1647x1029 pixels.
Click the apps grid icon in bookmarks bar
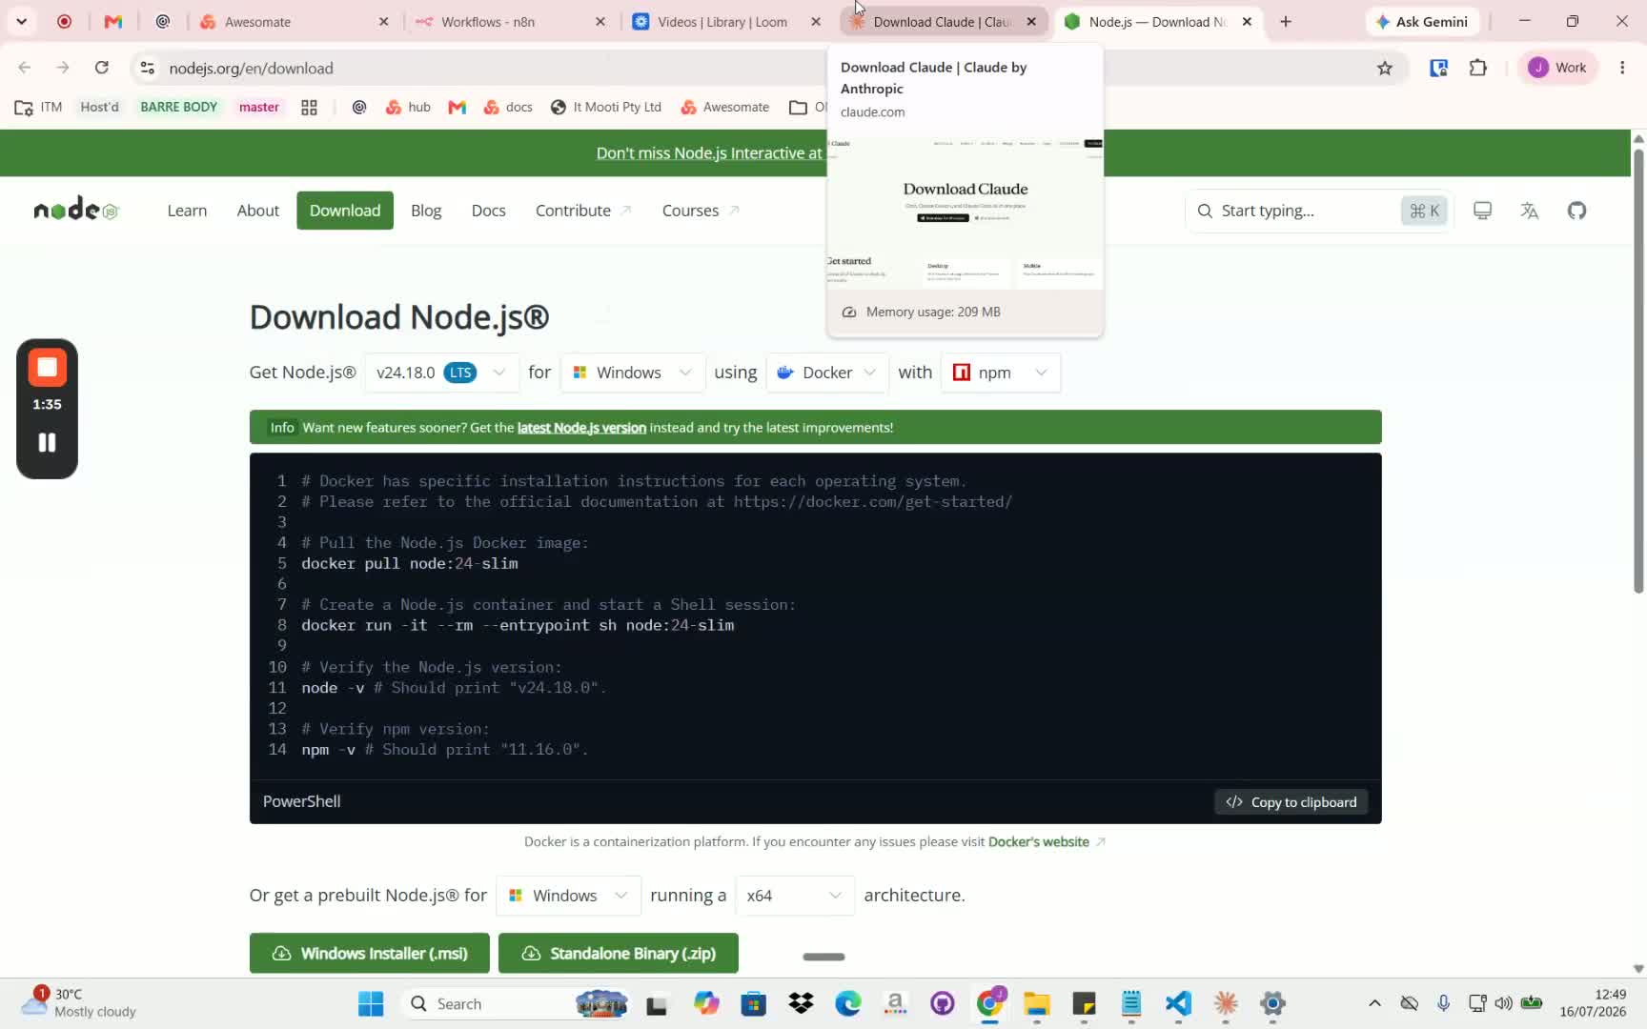pos(309,107)
